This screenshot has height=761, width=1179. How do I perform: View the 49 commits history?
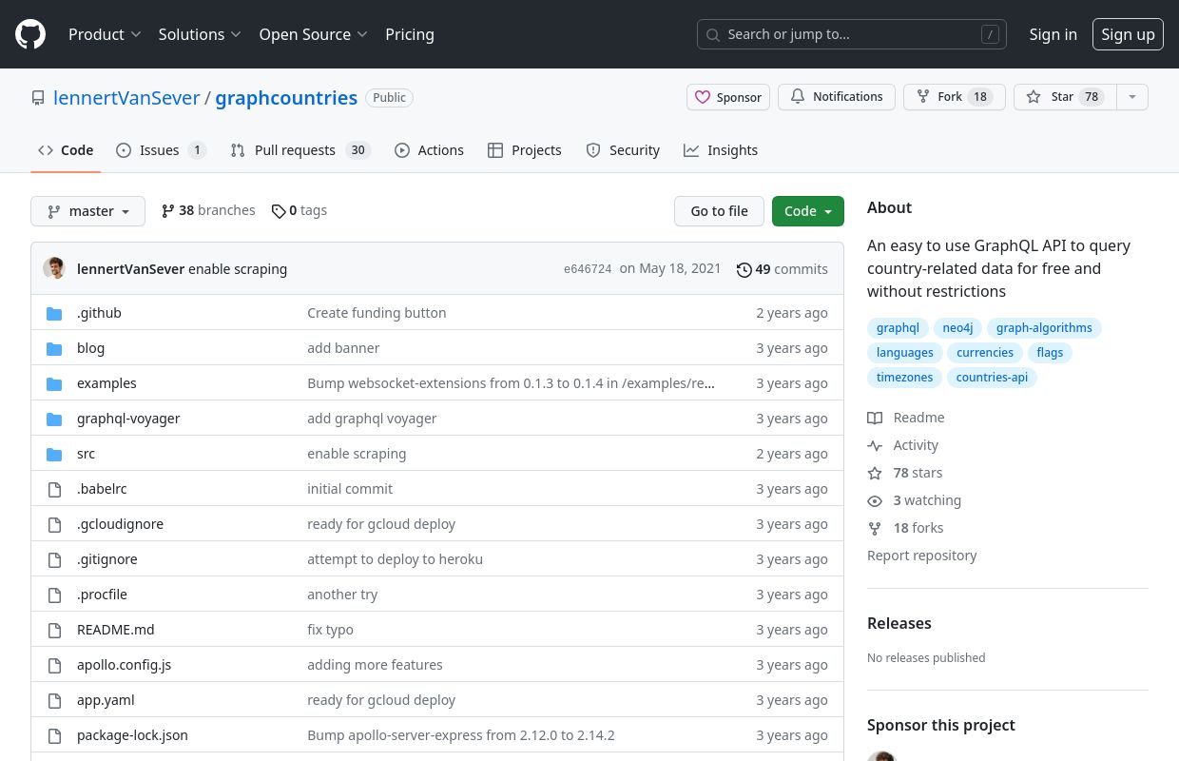click(x=783, y=269)
